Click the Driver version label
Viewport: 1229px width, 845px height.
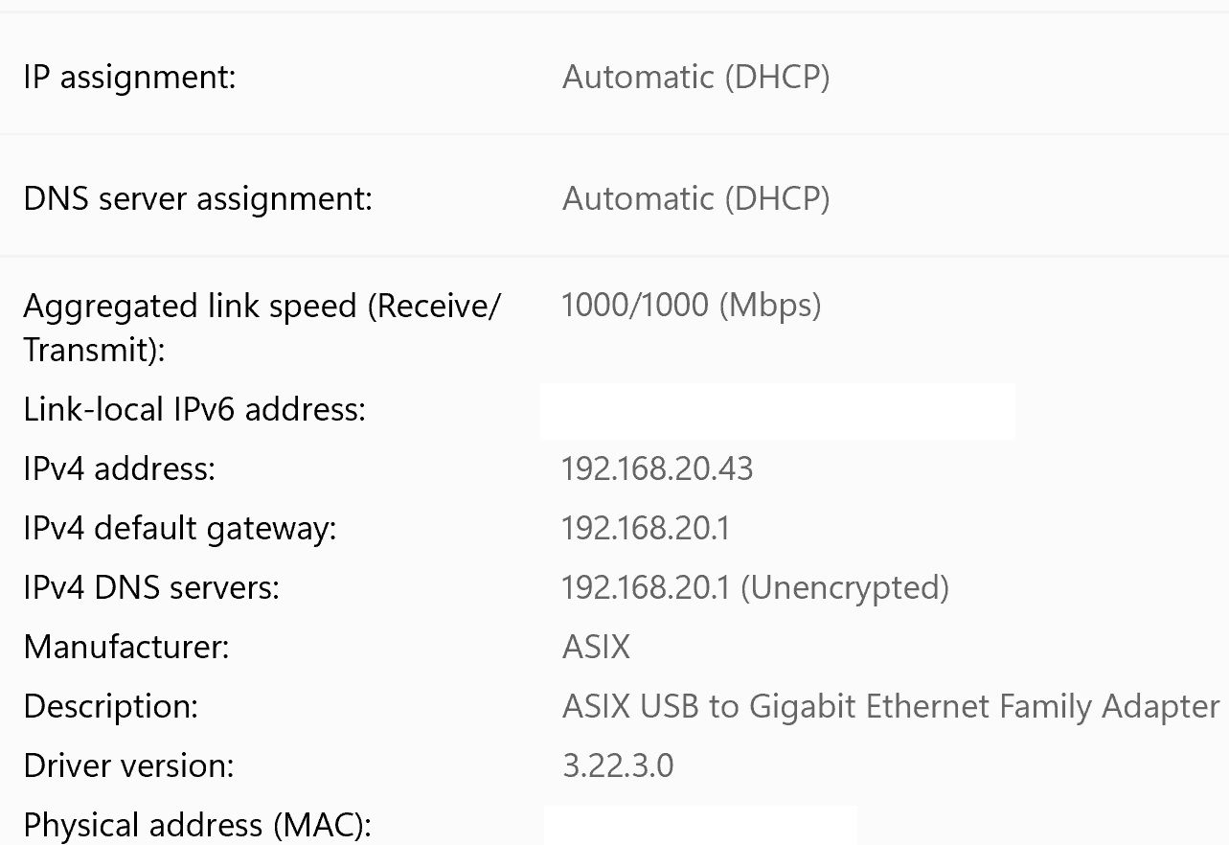[128, 766]
